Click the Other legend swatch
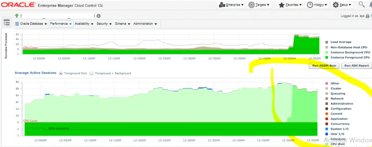Screen dimensions: 372x147 [327, 83]
